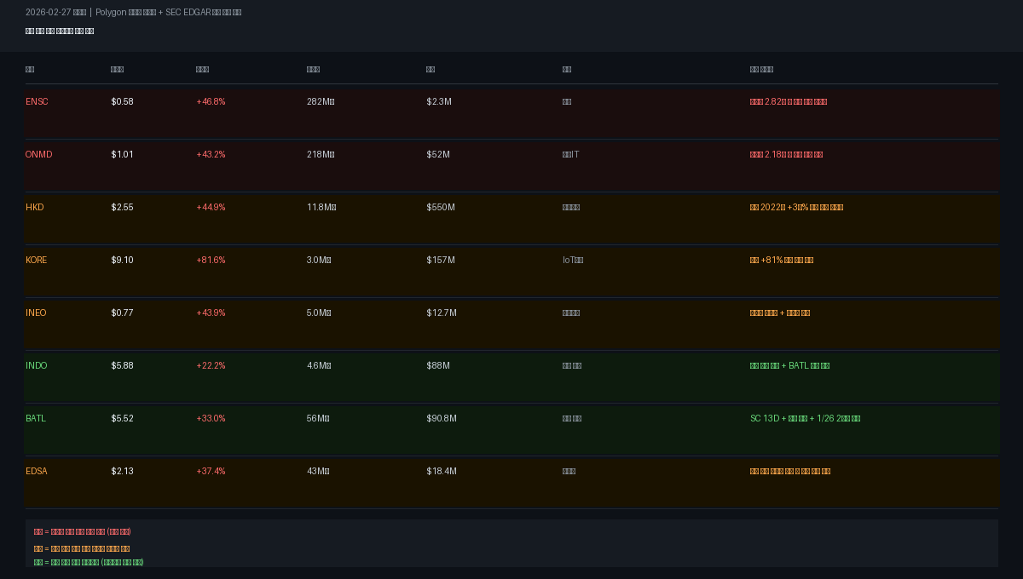Screen dimensions: 1023x579
Task: Click the HKD ticker symbol
Action: point(35,207)
